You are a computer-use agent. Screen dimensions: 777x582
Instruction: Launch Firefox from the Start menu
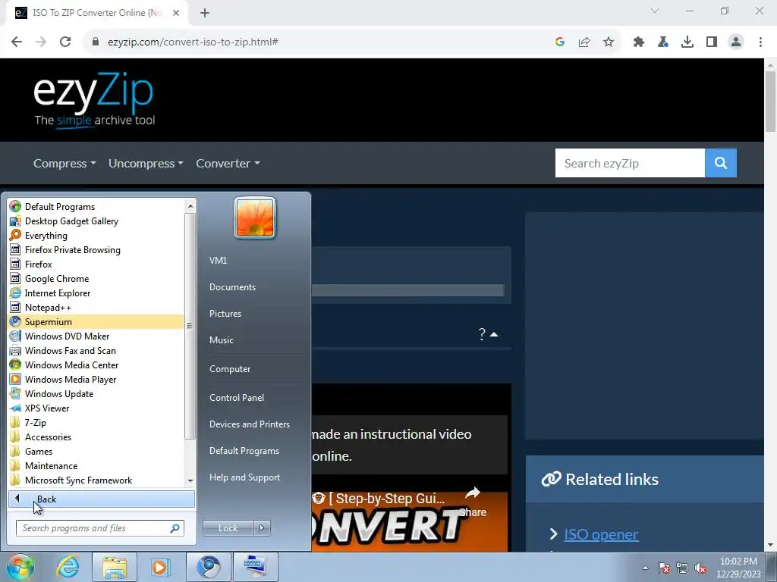pyautogui.click(x=96, y=264)
